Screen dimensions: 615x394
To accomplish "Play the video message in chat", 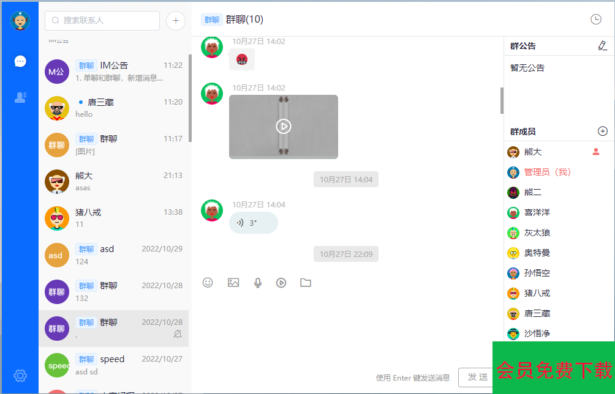I will [283, 126].
